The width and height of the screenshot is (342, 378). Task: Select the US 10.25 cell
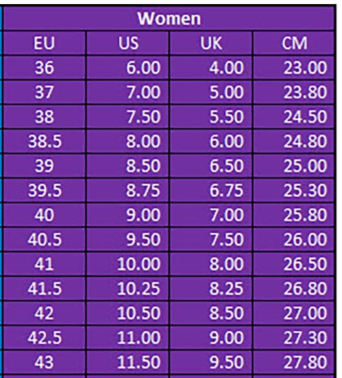click(127, 288)
